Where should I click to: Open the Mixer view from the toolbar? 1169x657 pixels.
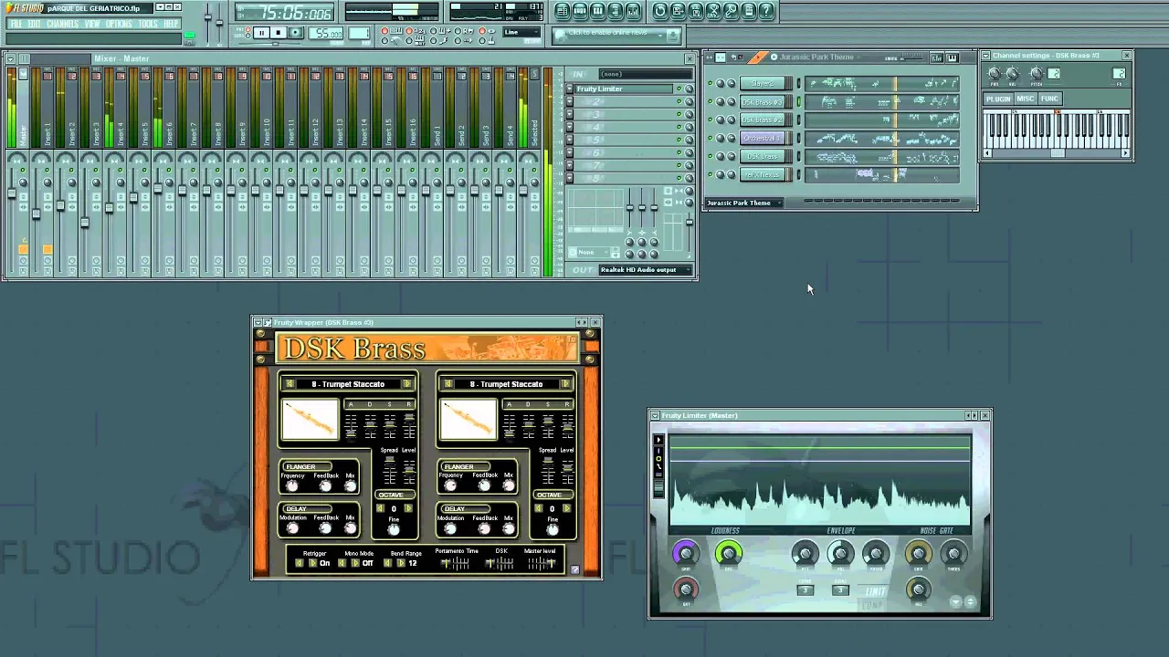633,11
